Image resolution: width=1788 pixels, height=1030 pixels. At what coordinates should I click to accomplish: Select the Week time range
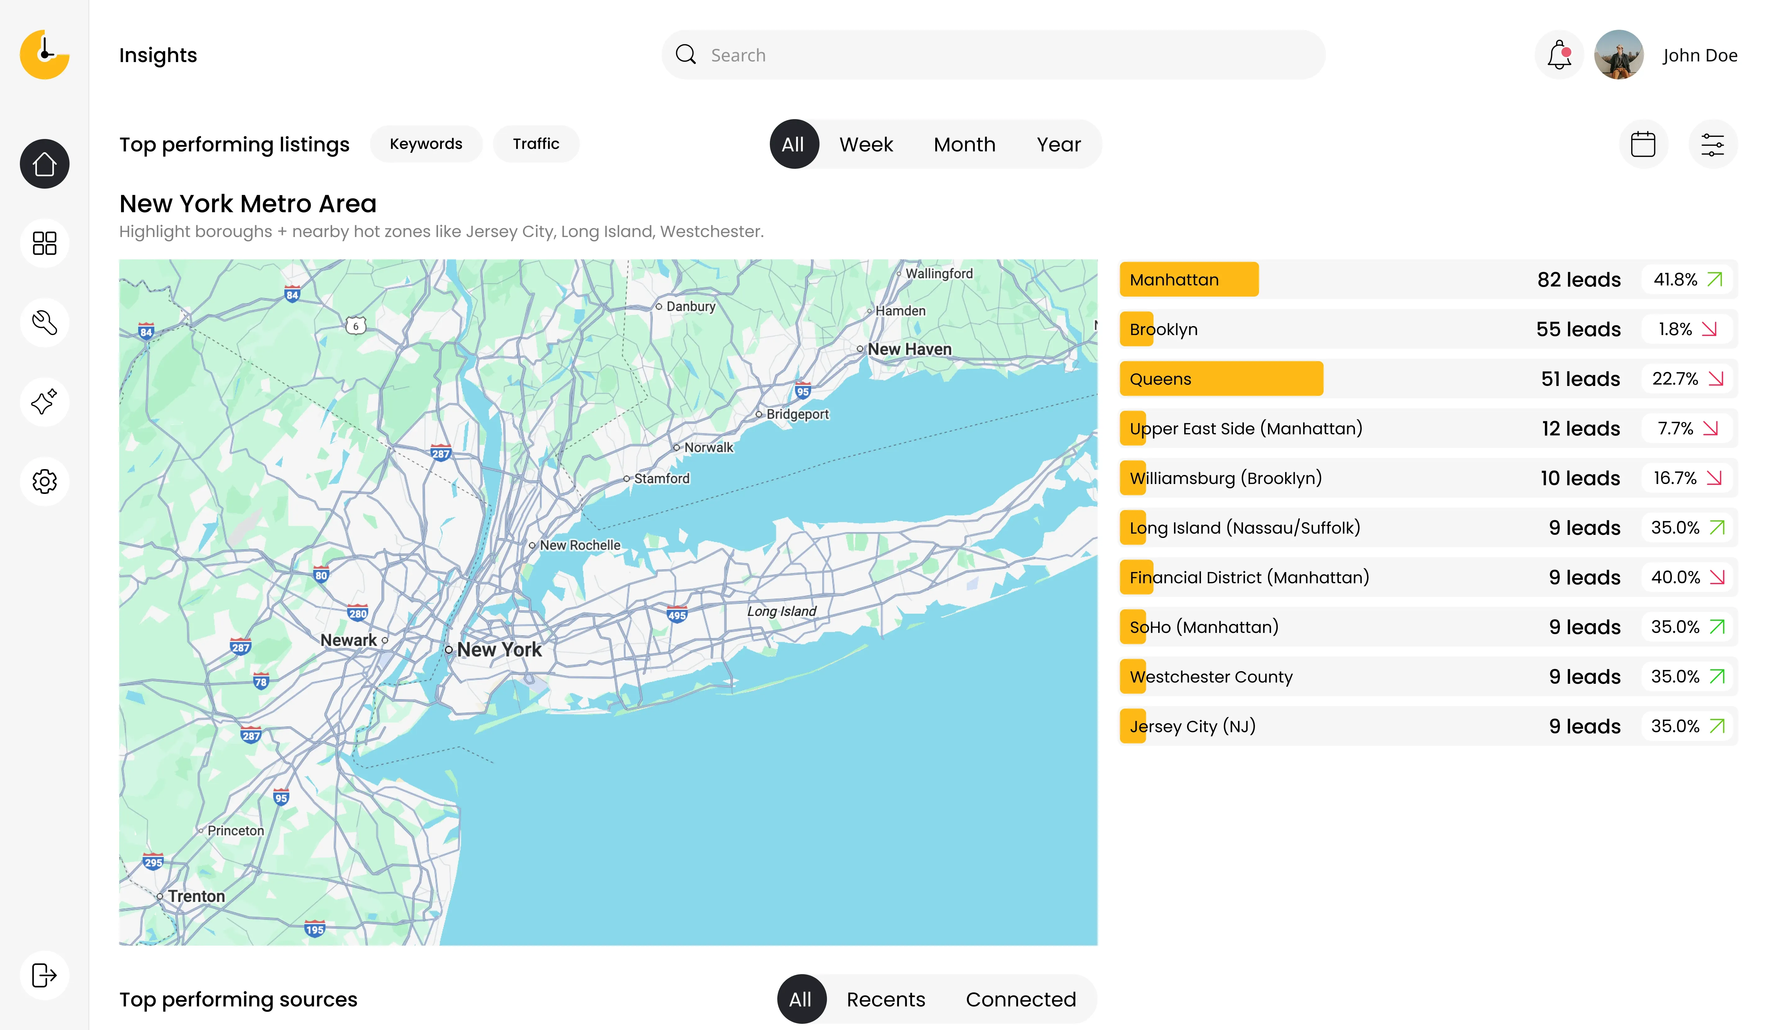(x=866, y=144)
